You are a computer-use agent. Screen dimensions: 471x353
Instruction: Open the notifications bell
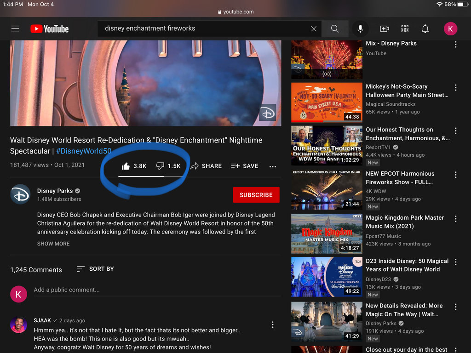tap(425, 28)
